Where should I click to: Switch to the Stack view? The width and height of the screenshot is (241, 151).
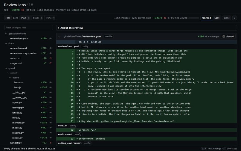click(38, 18)
